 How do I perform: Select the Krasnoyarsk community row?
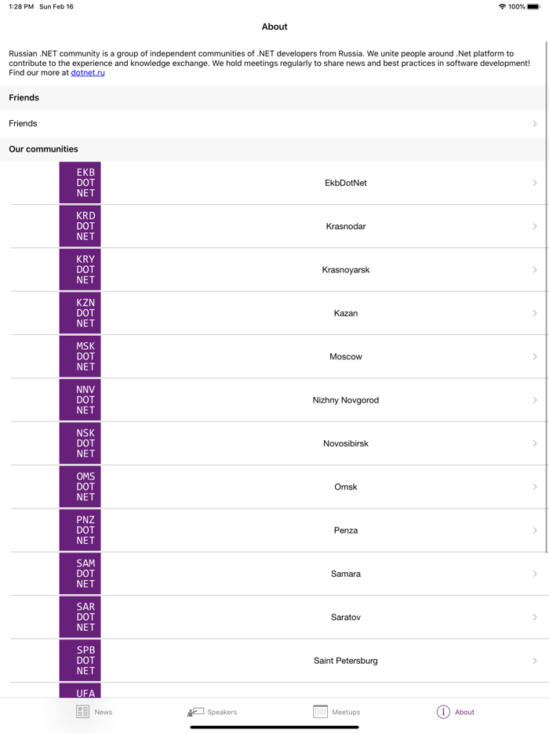click(345, 270)
